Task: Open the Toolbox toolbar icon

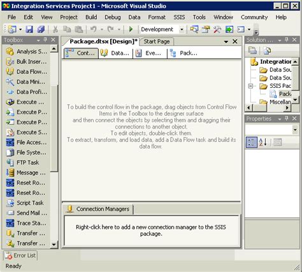Action: 217,29
